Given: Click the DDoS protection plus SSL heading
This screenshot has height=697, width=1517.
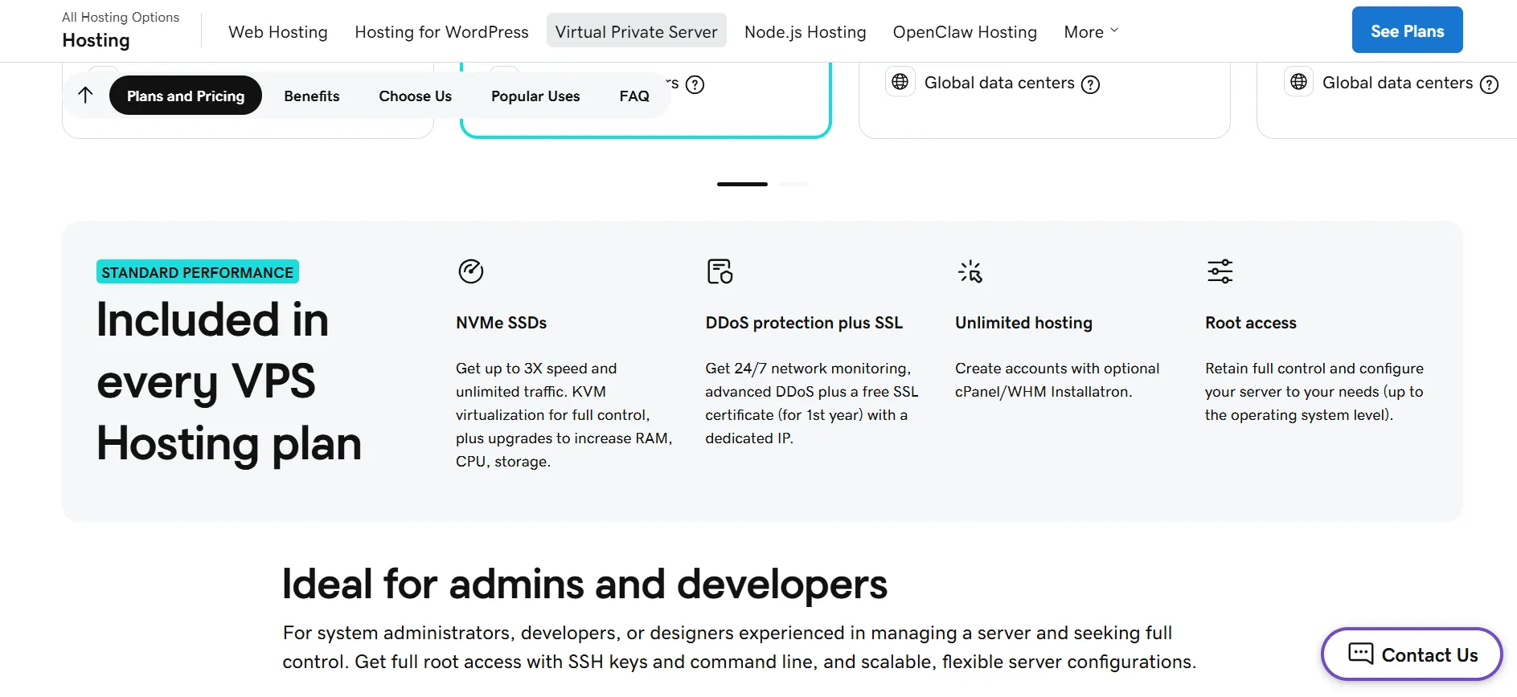Looking at the screenshot, I should coord(804,323).
